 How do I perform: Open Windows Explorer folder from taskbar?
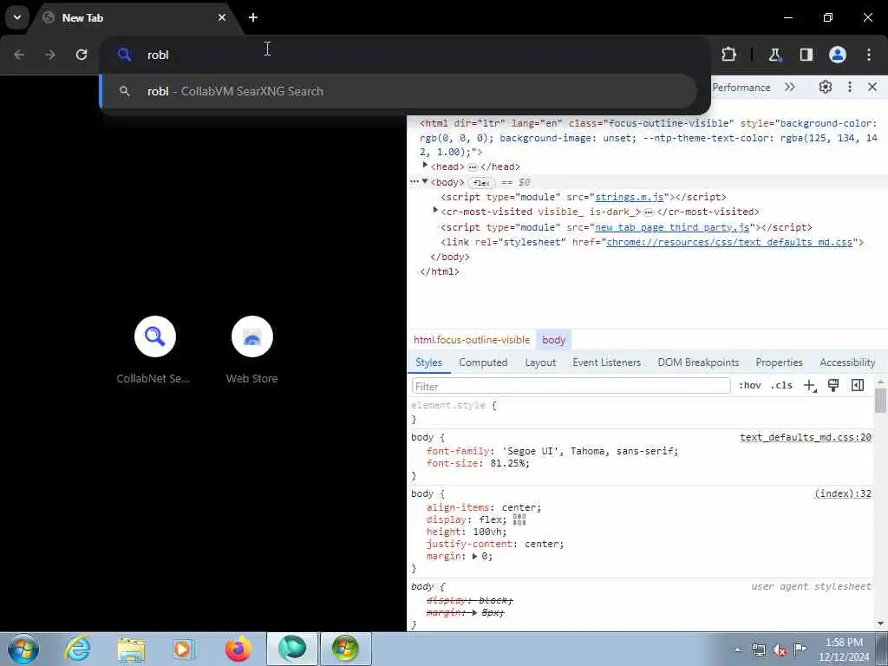[x=131, y=649]
